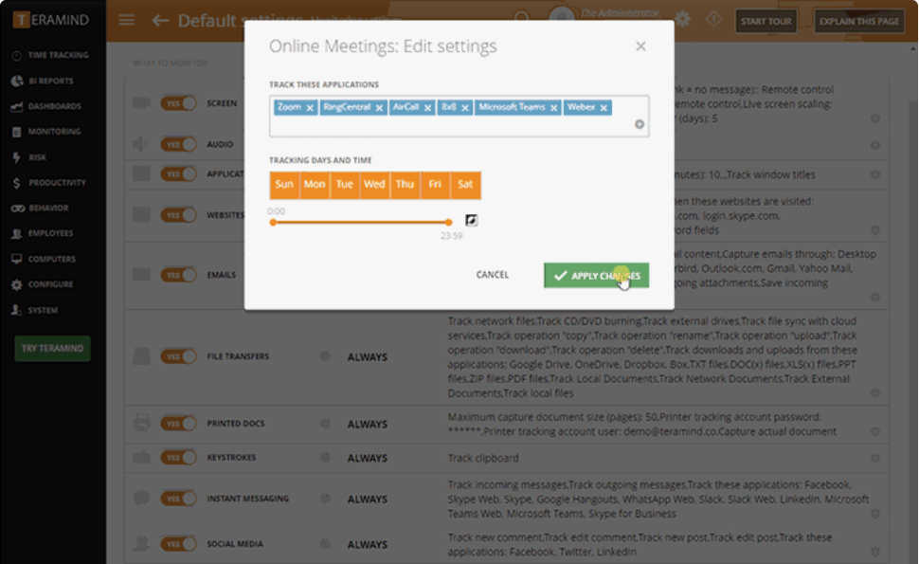Toggle File Transfers monitoring switch
Viewport: 919px width, 564px height.
178,356
